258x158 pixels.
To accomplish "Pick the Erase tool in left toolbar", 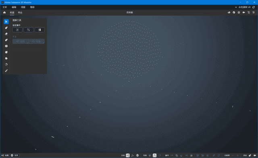I will 6,34.
